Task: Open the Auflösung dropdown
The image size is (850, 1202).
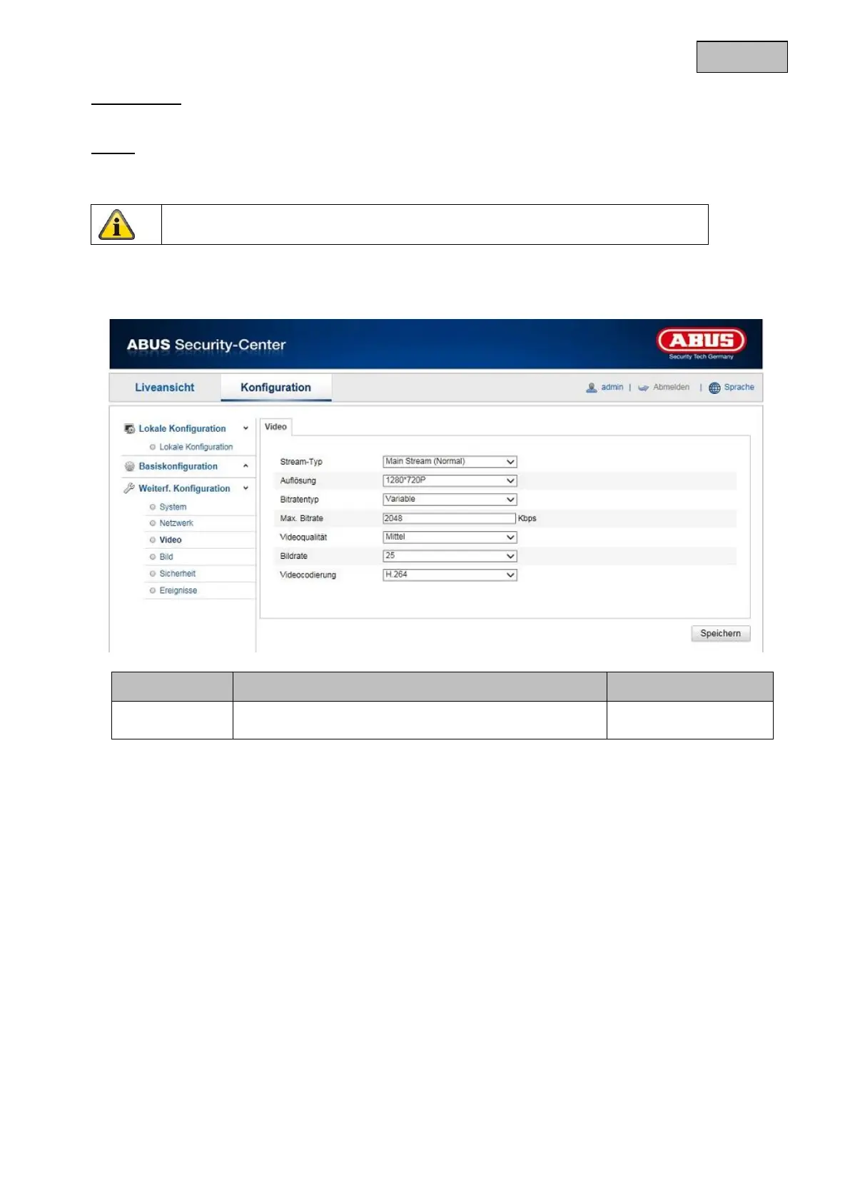Action: click(x=450, y=480)
